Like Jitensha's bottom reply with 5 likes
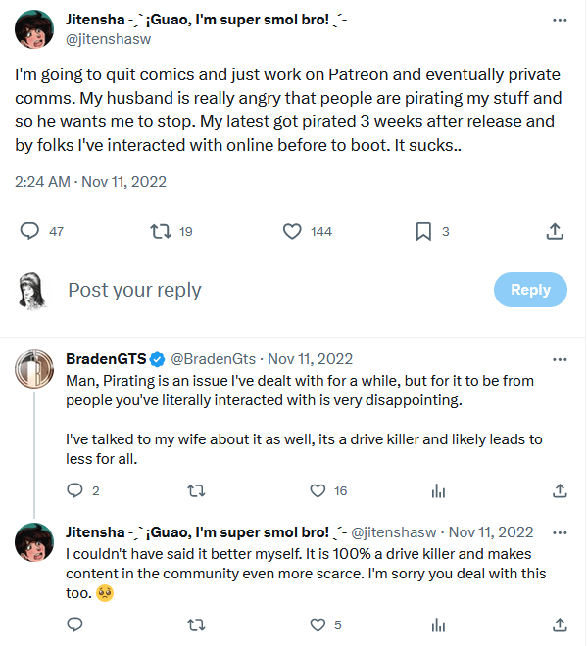 click(x=318, y=623)
